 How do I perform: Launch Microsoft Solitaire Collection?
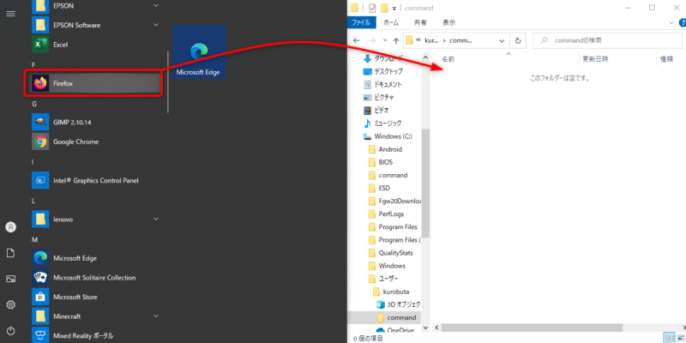click(94, 277)
